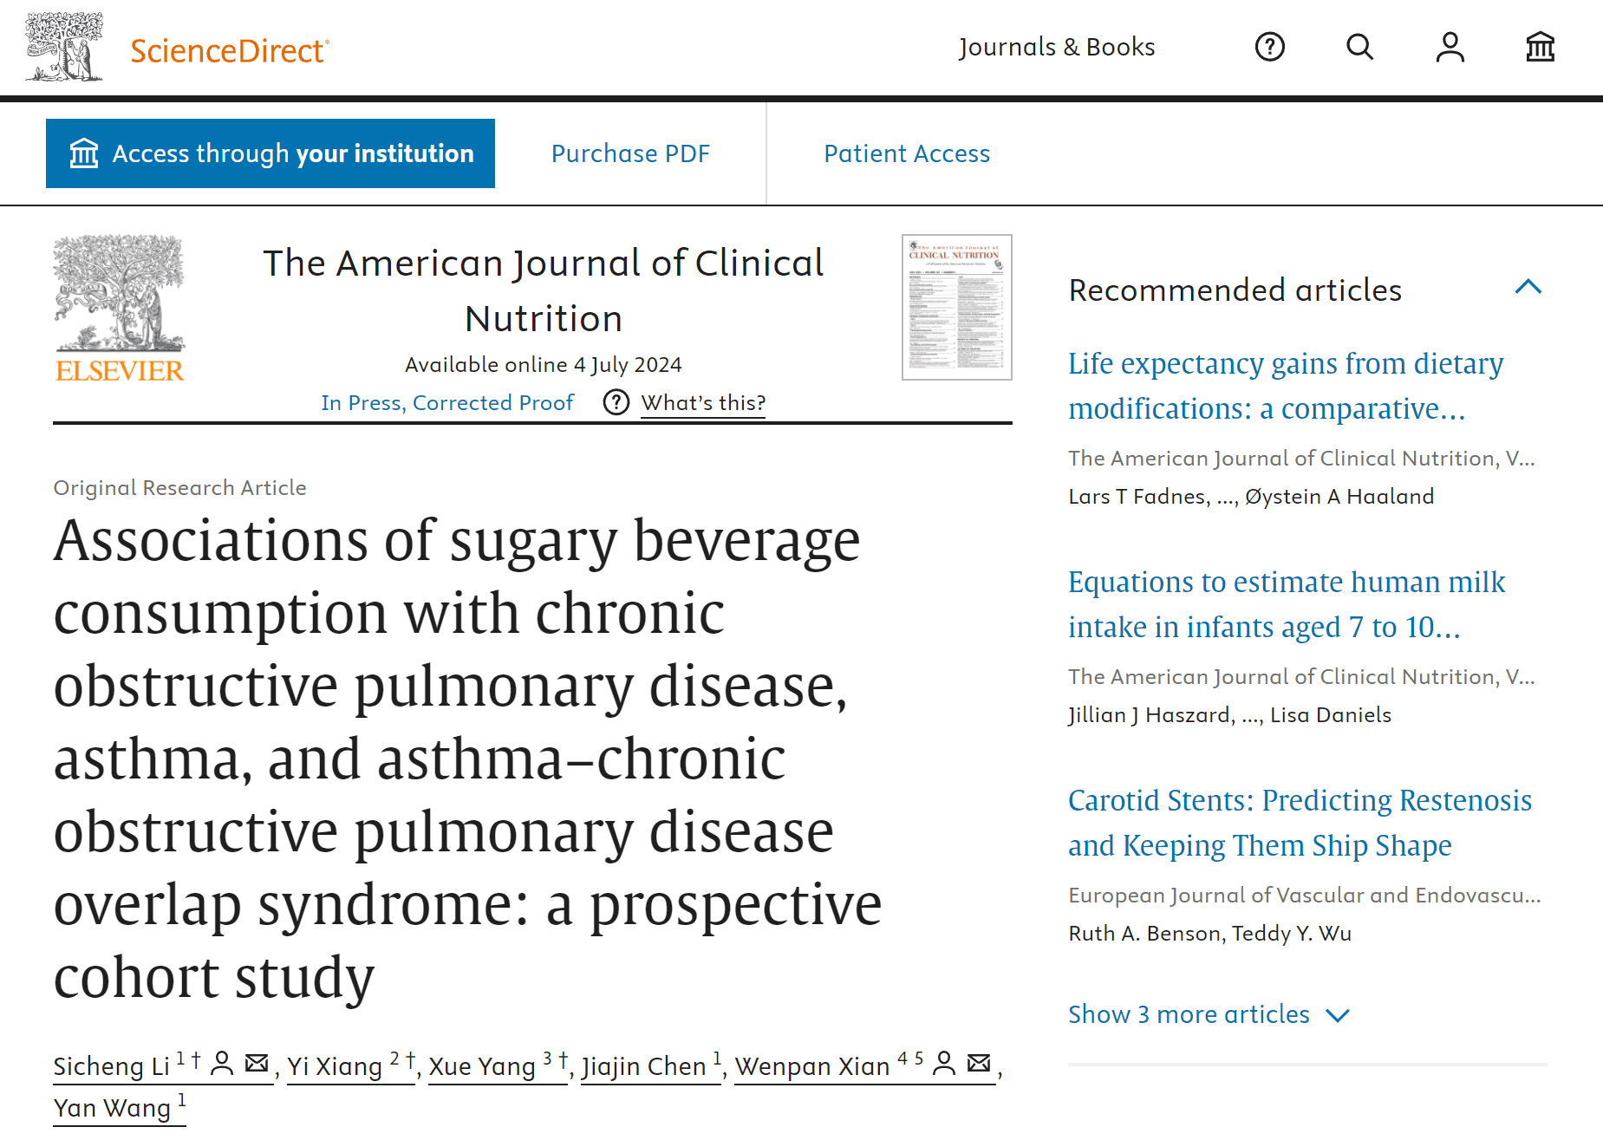Click author name Yan Wang
This screenshot has height=1140, width=1603.
112,1108
